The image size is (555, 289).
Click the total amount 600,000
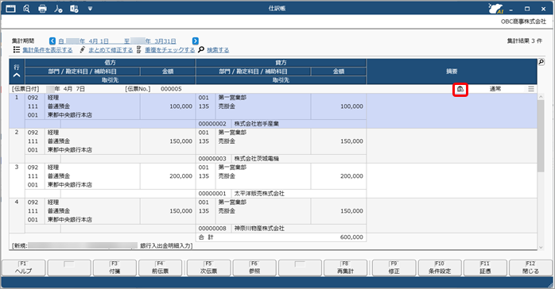click(351, 237)
